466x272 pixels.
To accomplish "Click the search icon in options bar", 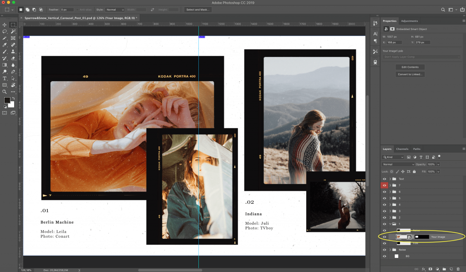I will tap(443, 10).
